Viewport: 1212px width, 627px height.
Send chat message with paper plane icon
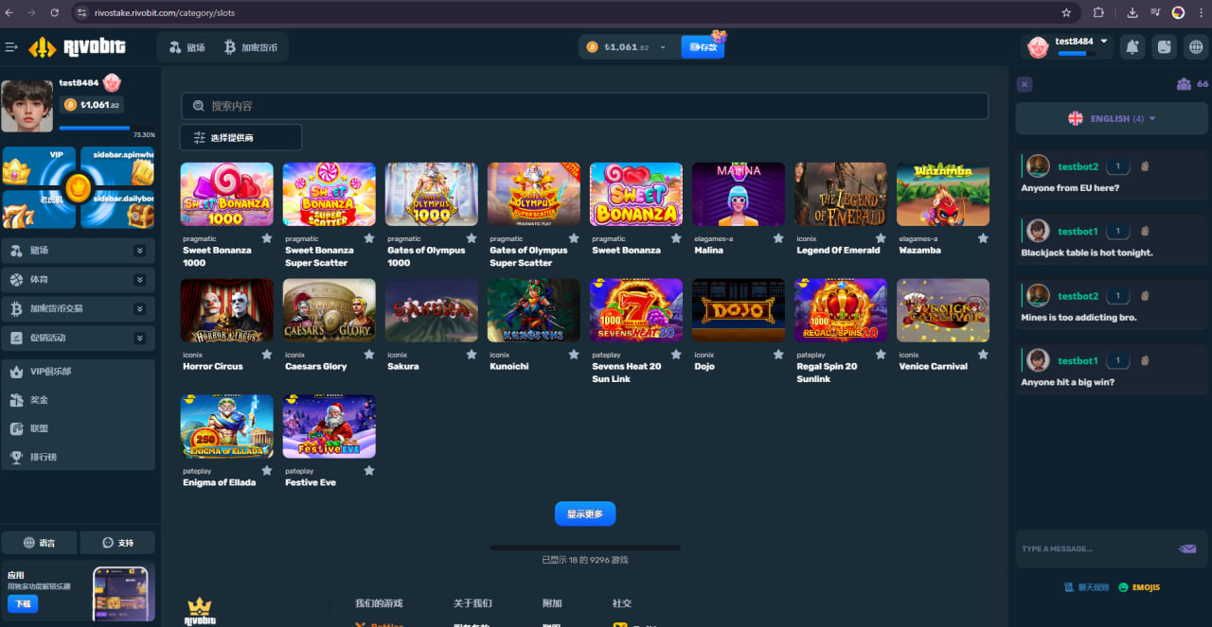pos(1186,549)
